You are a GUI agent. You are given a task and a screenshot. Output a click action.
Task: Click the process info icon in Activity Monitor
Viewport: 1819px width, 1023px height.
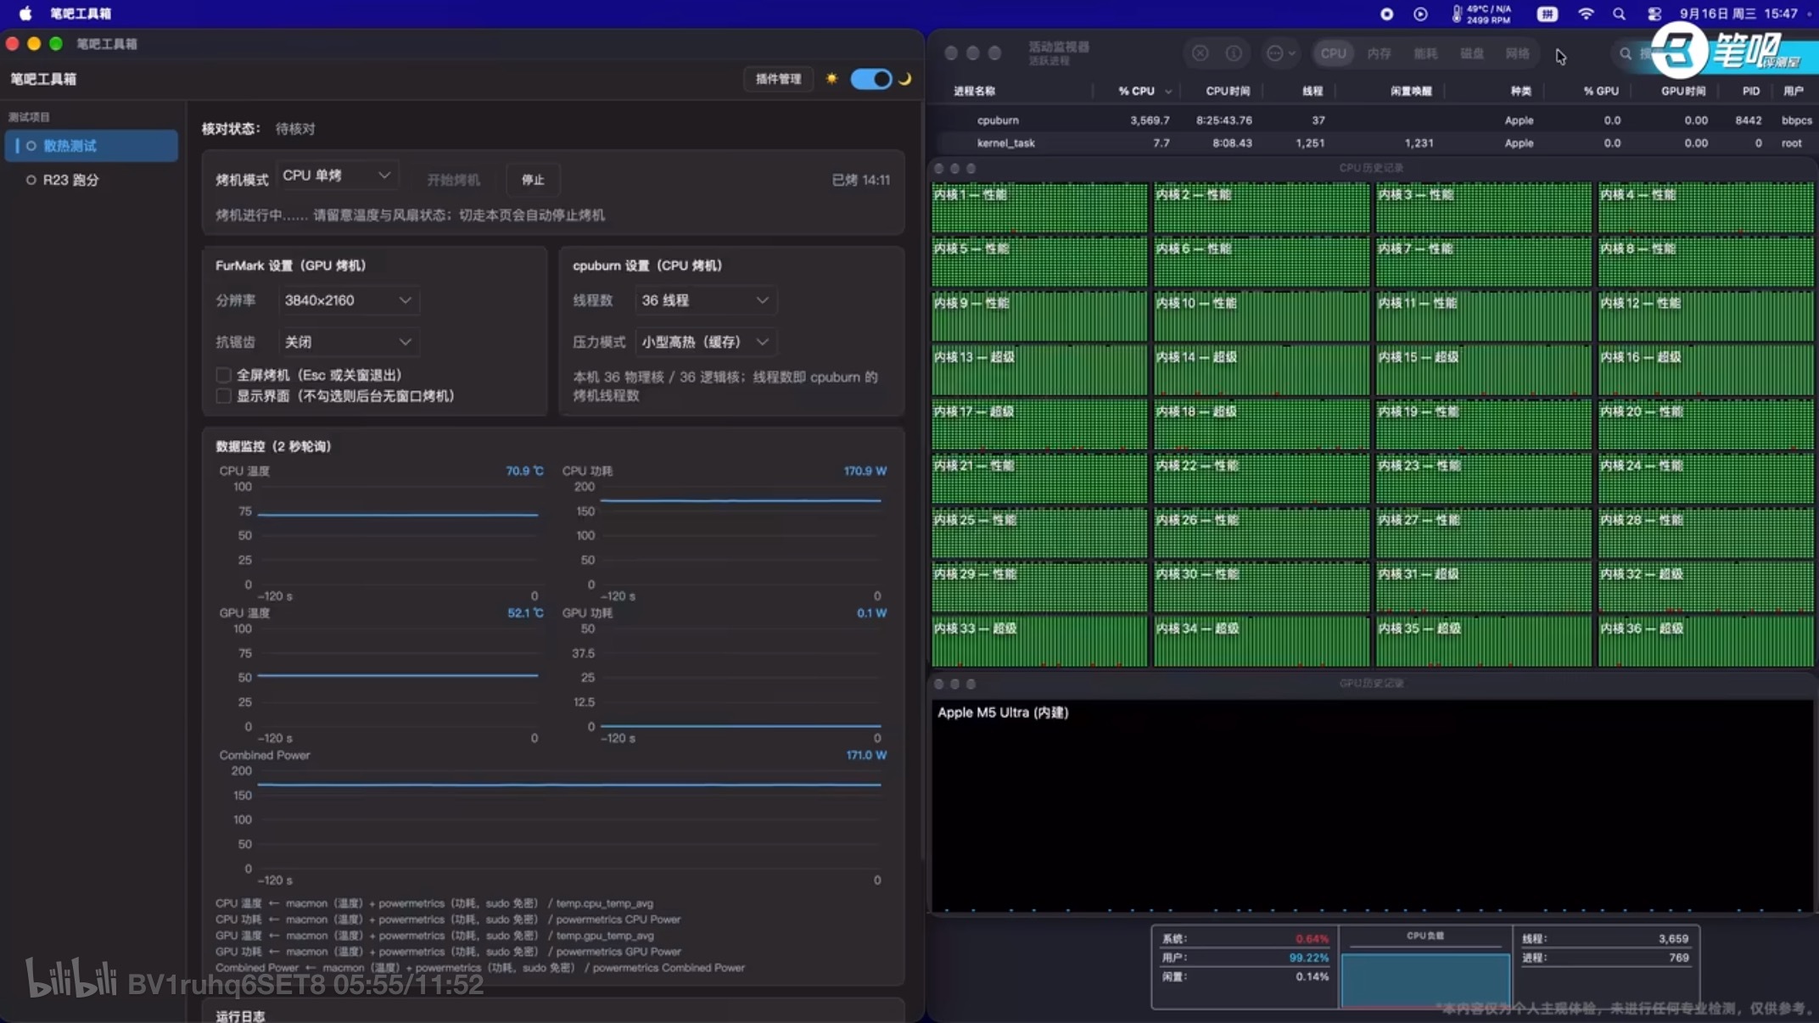point(1234,53)
